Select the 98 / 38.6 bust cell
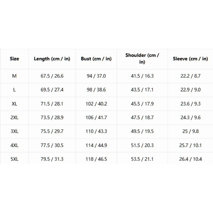The height and width of the screenshot is (213, 213). 96,90
